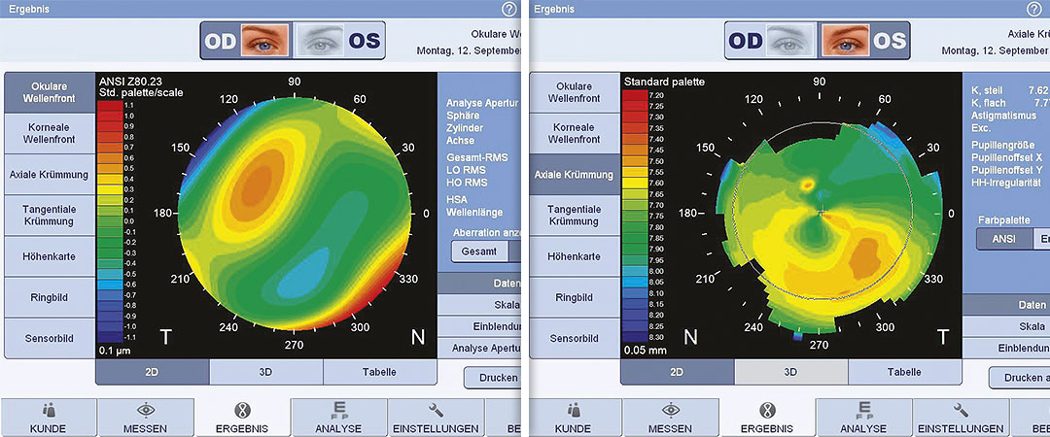Viewport: 1050px width, 437px height.
Task: Expand Einblendung section in the wavefront view
Action: tap(480, 325)
